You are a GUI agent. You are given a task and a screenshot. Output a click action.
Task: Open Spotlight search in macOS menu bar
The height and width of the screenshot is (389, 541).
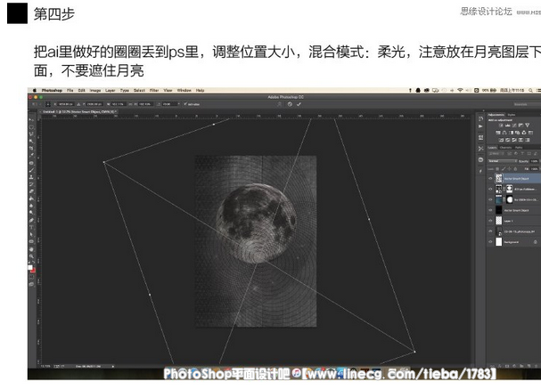pos(530,90)
